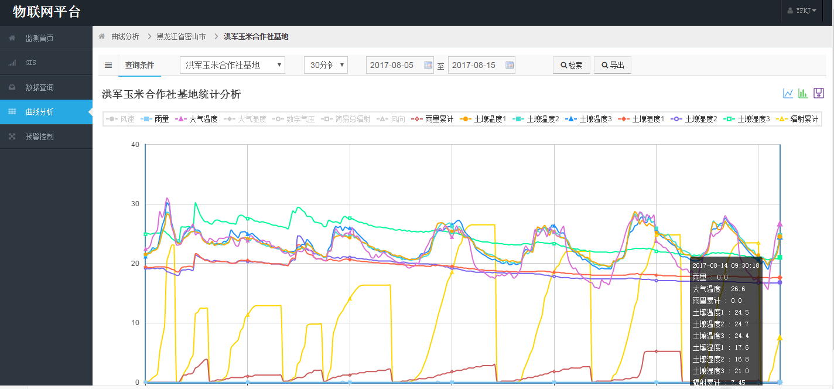Click the 检索 search button
The width and height of the screenshot is (834, 389).
571,65
